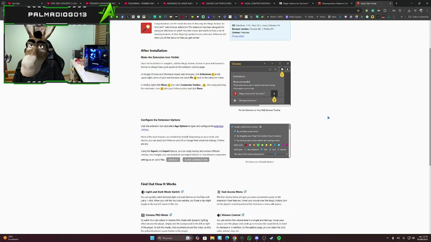Open the tab search dropdown arrow
Image resolution: width=431 pixels, height=242 pixels.
[3, 3]
